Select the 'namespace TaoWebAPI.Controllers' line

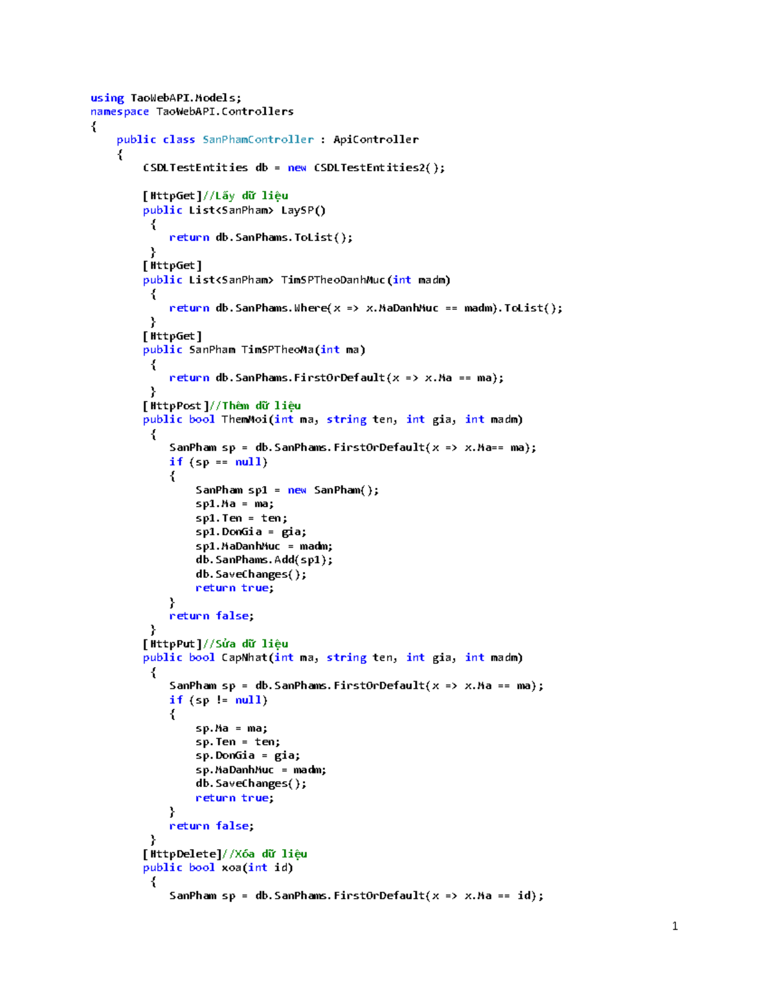(x=192, y=112)
